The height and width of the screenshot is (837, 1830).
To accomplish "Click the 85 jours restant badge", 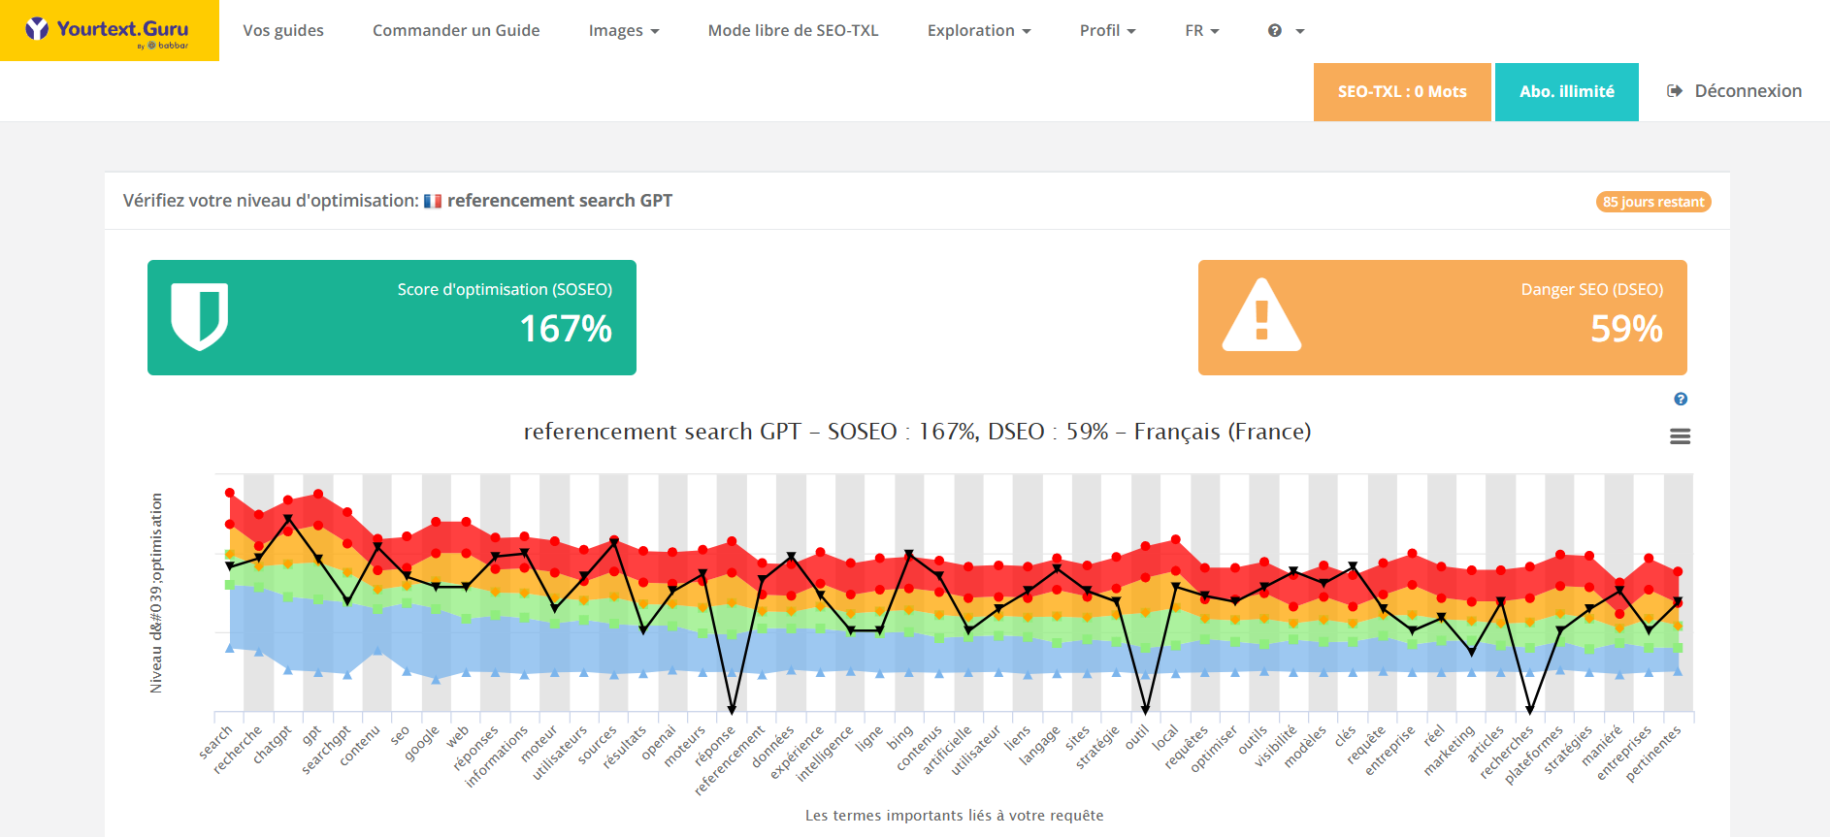I will (x=1652, y=202).
